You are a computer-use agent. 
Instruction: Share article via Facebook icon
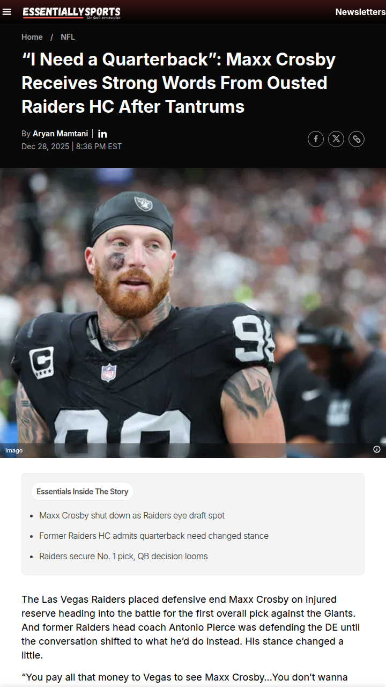(316, 139)
